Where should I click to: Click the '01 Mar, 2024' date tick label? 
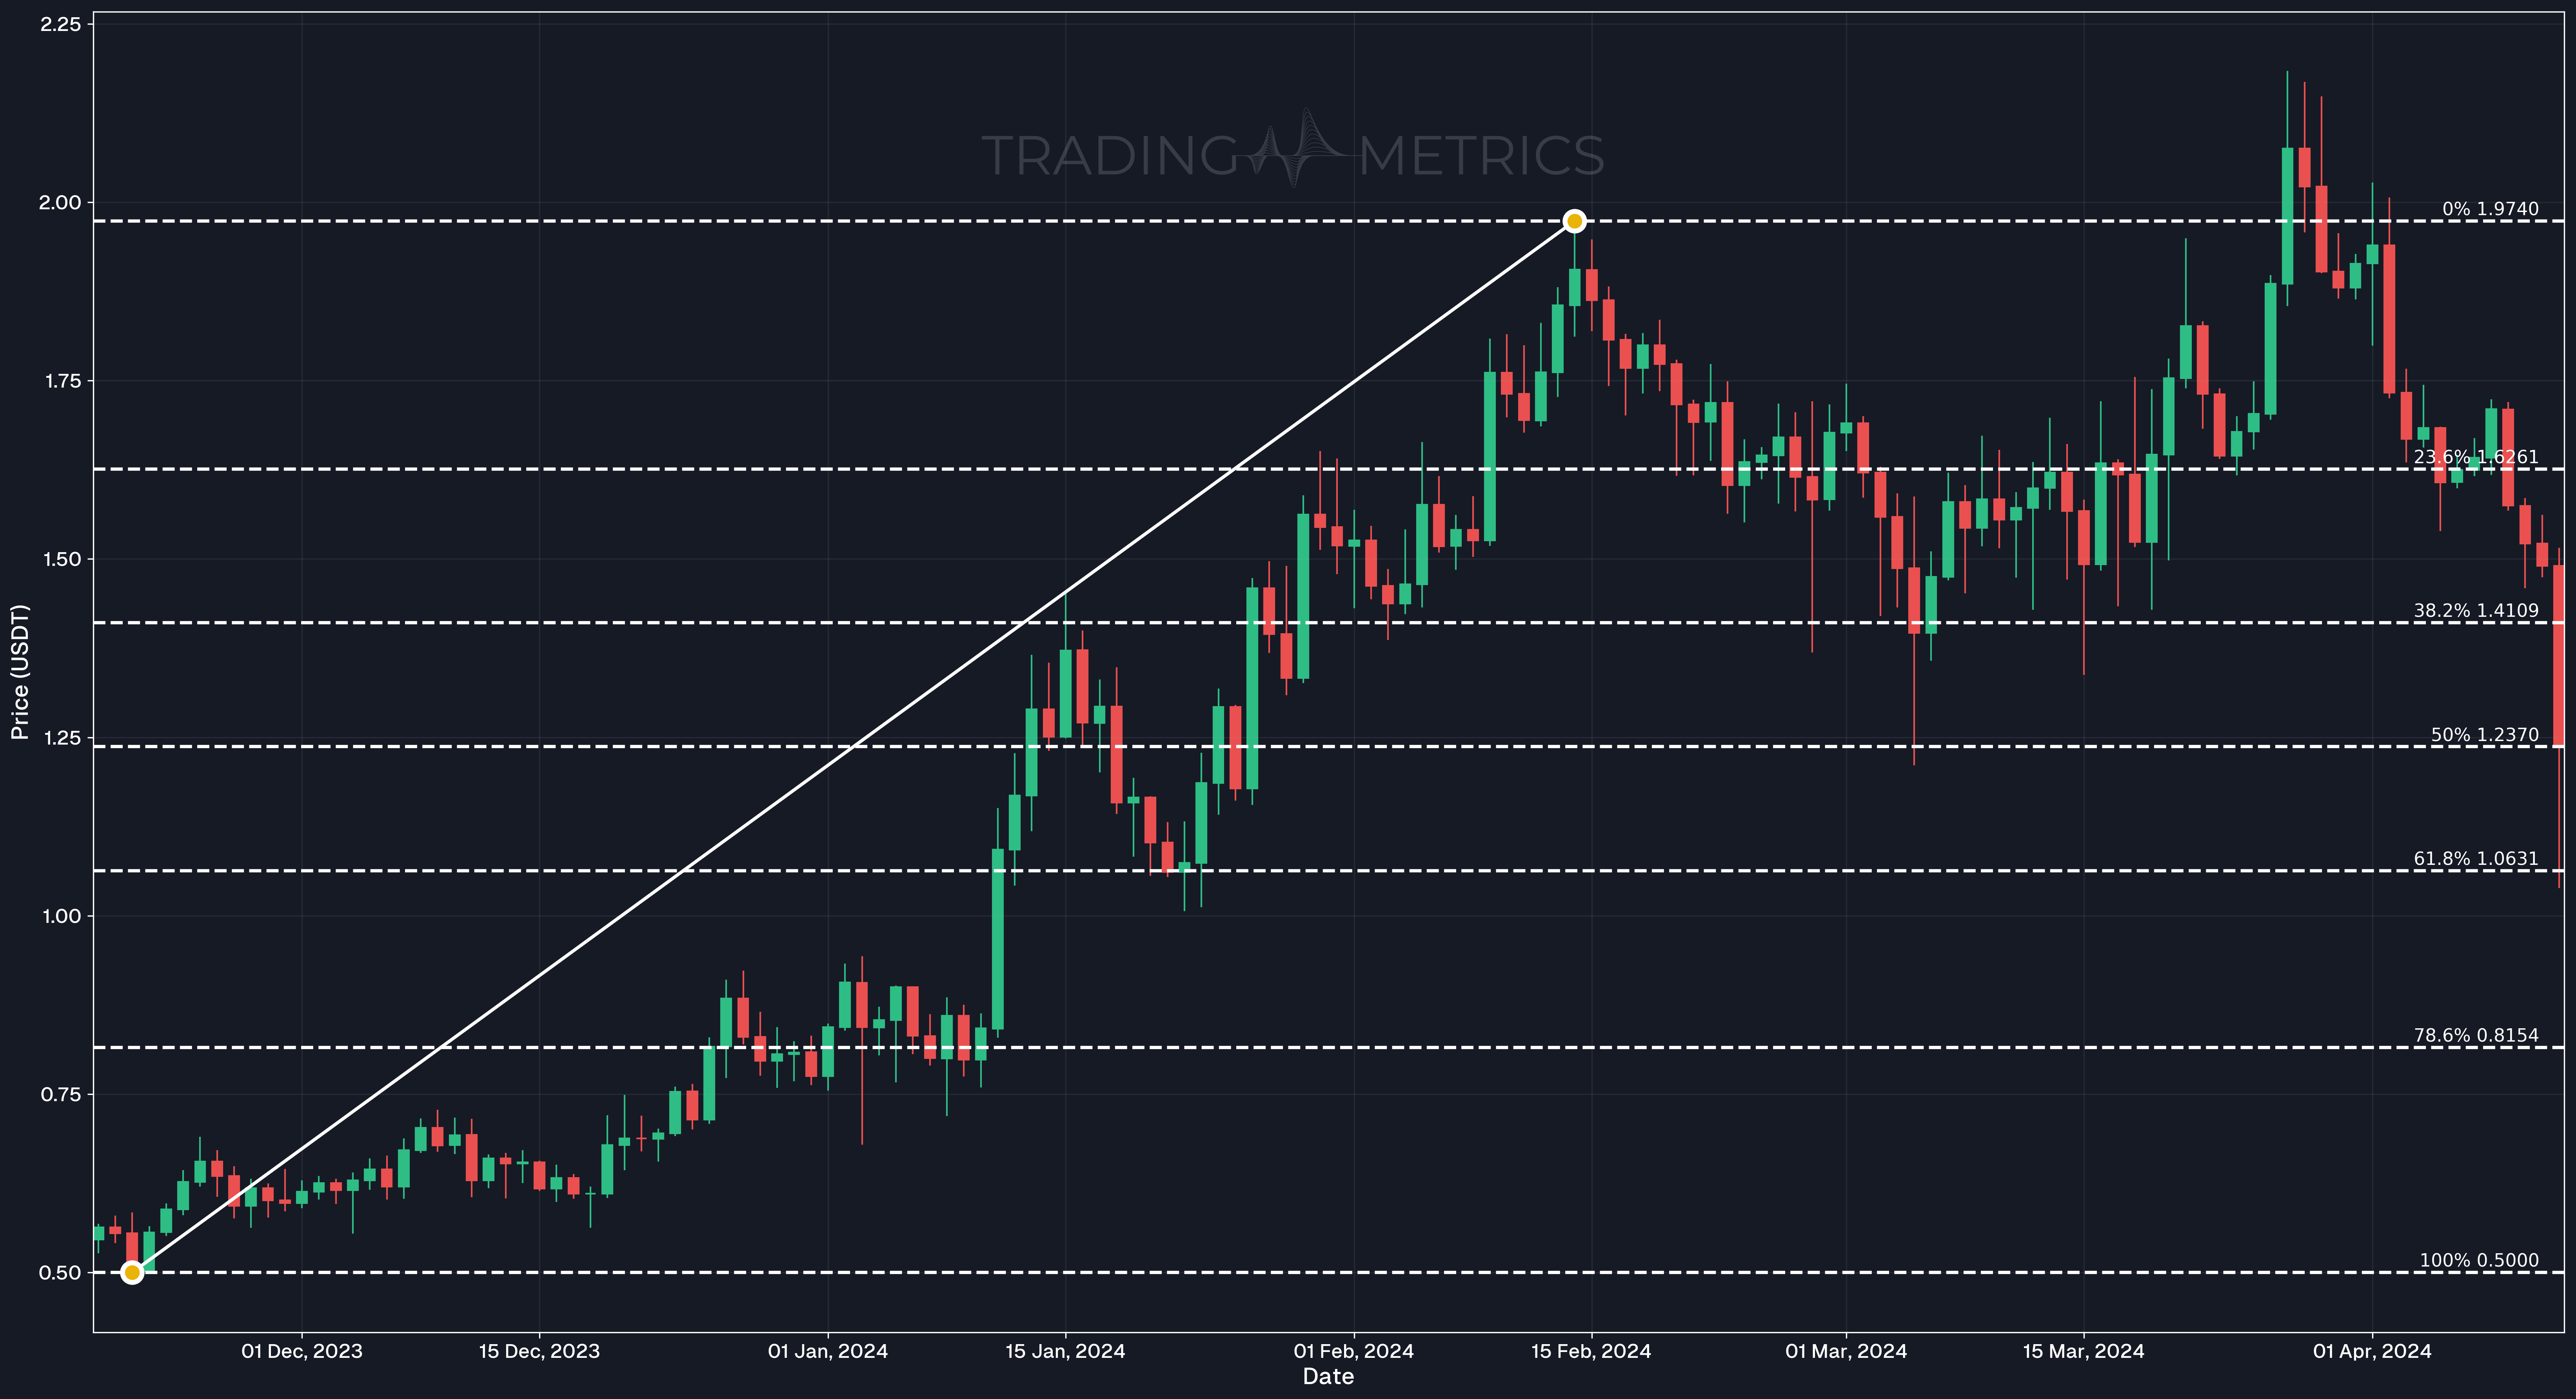point(1846,1352)
